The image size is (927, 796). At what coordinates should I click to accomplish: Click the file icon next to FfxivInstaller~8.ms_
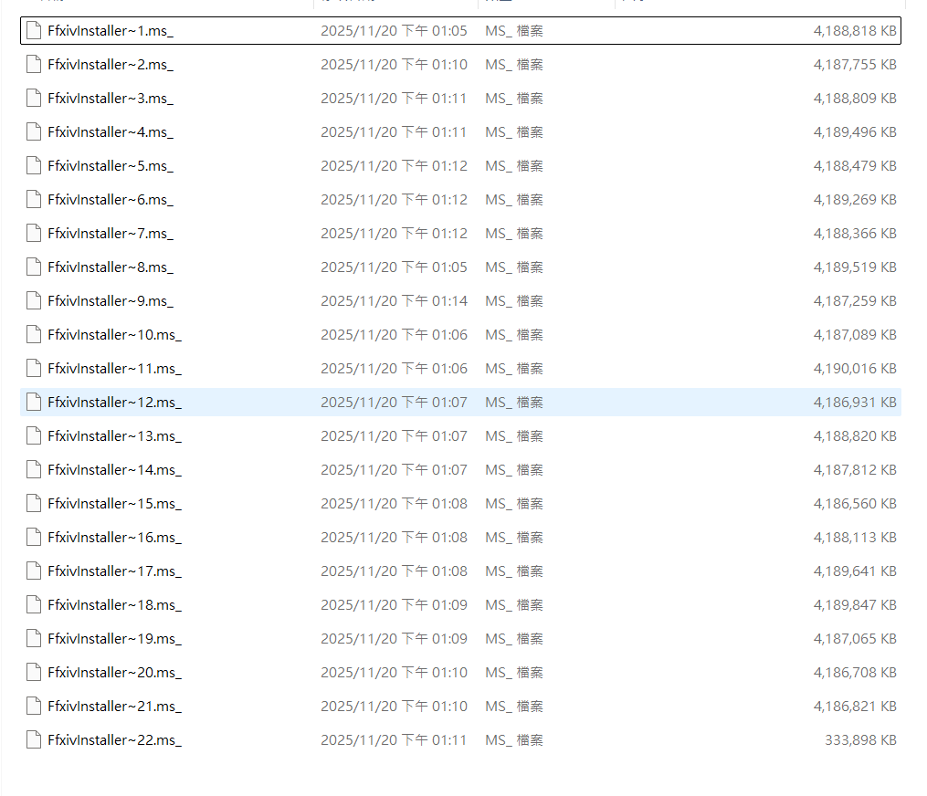coord(35,267)
